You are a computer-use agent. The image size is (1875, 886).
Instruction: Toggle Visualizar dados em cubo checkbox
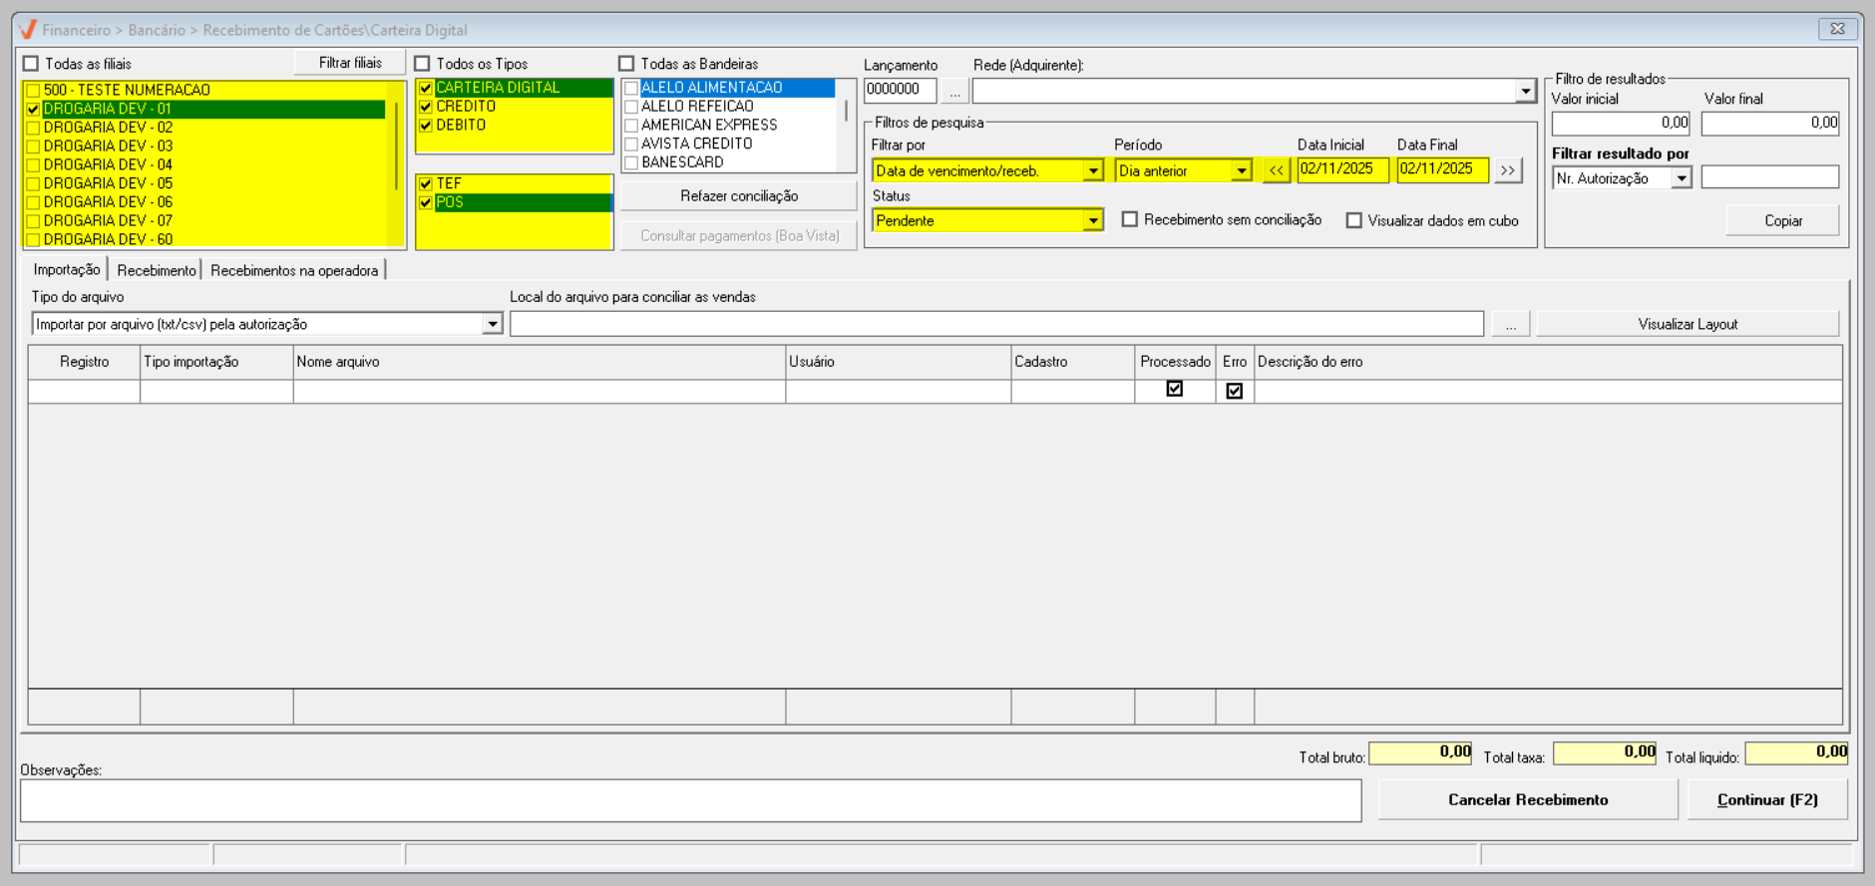click(1353, 220)
